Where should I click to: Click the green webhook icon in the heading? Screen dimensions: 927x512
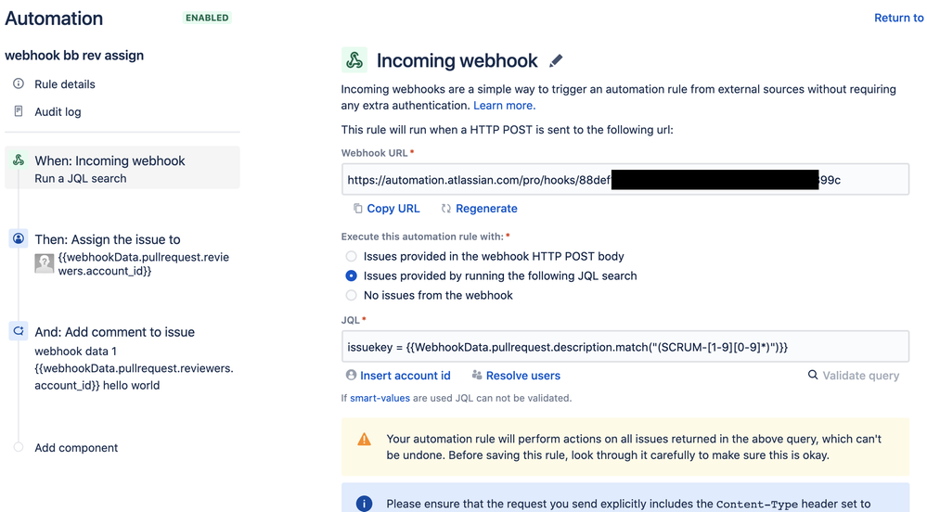click(354, 60)
